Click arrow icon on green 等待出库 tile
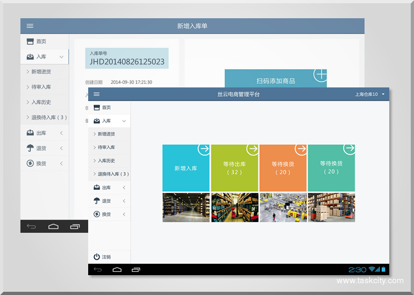The height and width of the screenshot is (295, 414). click(252, 149)
